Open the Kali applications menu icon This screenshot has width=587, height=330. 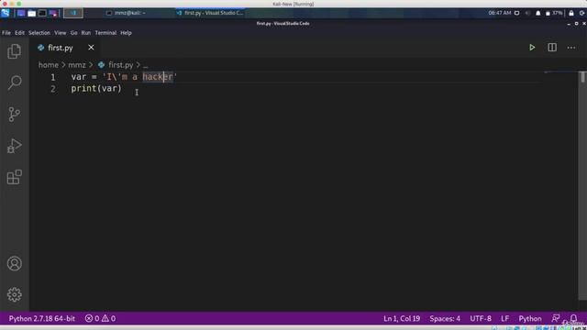6,13
